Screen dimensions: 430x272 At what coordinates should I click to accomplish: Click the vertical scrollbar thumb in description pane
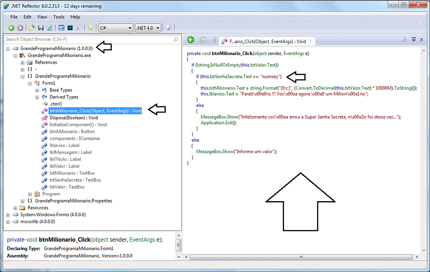(x=179, y=245)
